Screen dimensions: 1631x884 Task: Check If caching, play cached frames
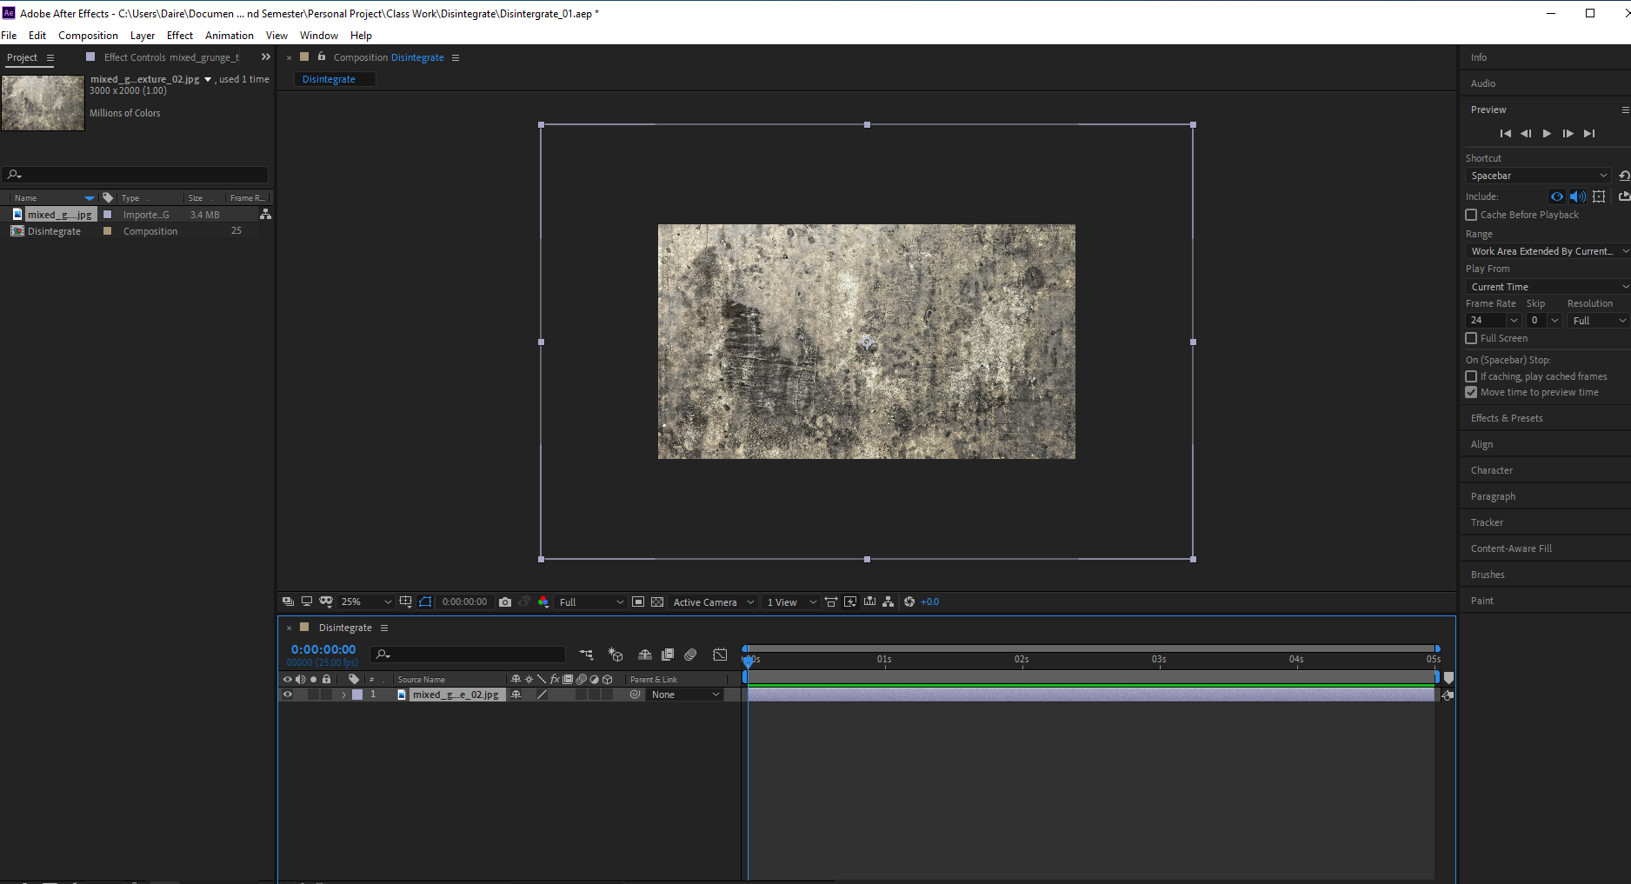click(1471, 376)
